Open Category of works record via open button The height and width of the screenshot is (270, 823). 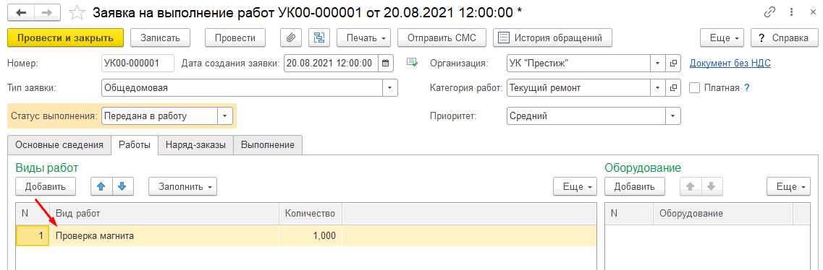(673, 88)
